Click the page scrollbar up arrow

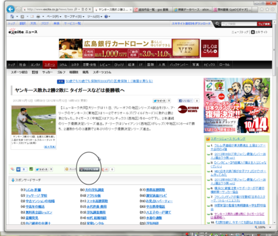(274, 22)
